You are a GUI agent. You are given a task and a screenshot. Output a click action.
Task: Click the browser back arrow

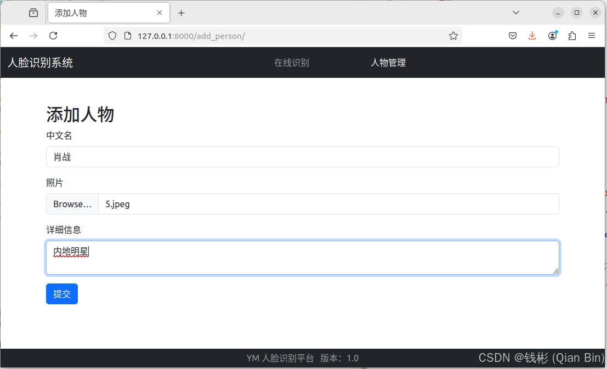pyautogui.click(x=14, y=36)
